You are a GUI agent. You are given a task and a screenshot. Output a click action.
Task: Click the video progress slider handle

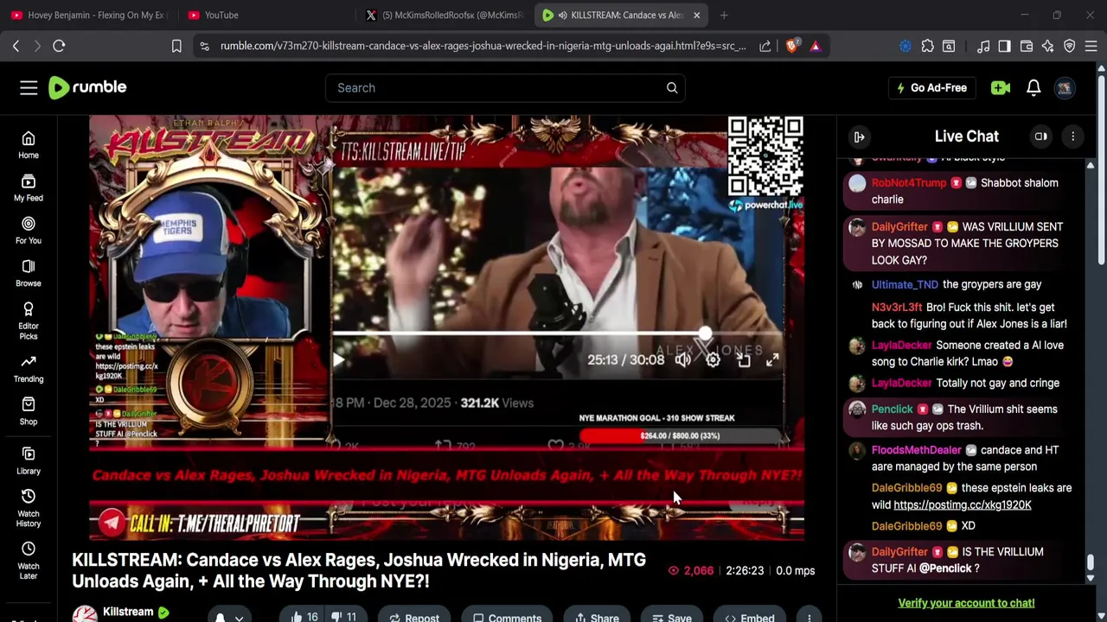coord(706,333)
